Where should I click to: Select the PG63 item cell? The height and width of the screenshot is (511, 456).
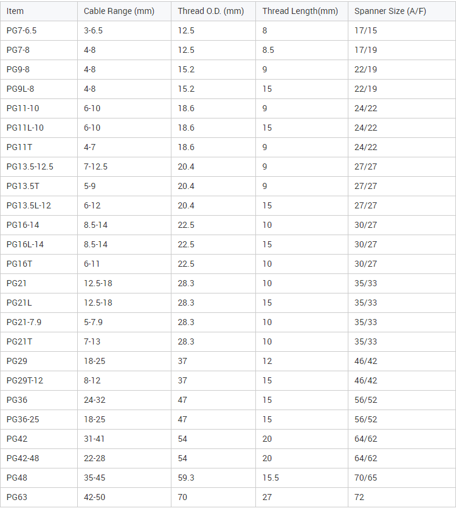pos(17,497)
